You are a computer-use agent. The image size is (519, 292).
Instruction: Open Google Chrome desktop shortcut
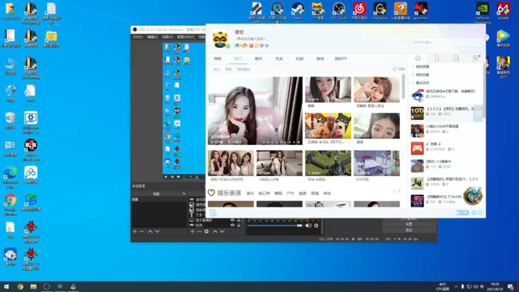[10, 204]
